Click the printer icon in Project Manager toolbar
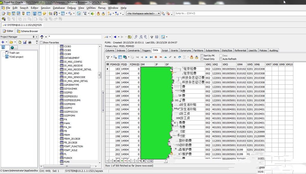Viewport: 306px width, 174px height. [x=30, y=42]
